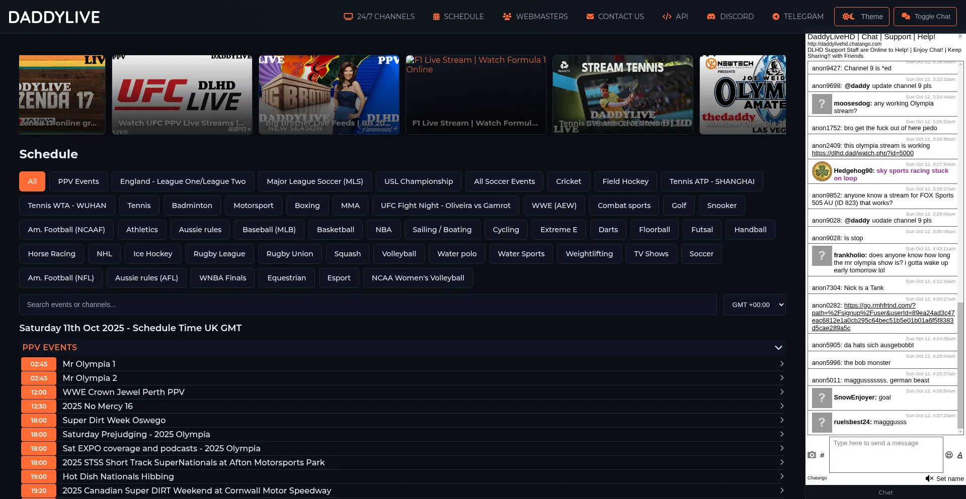The height and width of the screenshot is (499, 966).
Task: Click the text formatting A icon
Action: (x=959, y=455)
